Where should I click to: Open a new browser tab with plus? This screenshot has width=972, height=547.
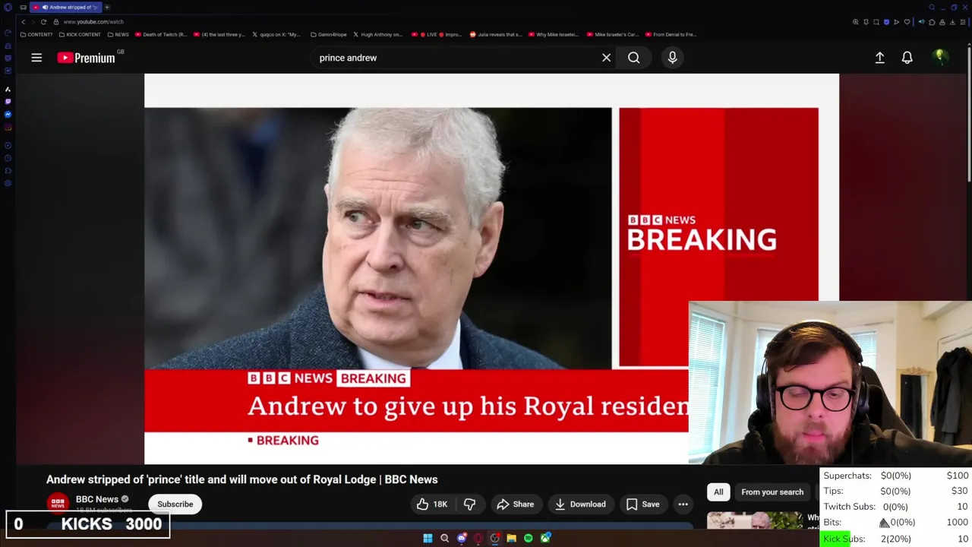107,7
